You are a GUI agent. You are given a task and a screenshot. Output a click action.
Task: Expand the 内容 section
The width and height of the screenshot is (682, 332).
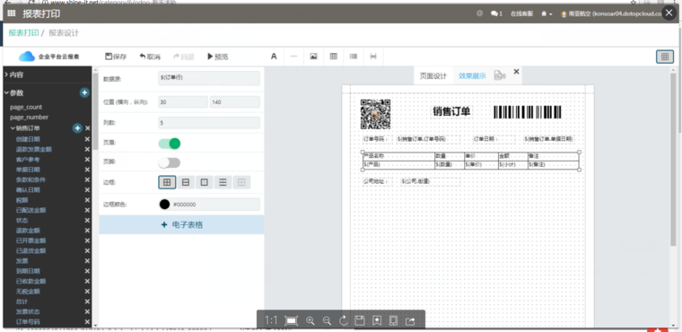click(14, 74)
